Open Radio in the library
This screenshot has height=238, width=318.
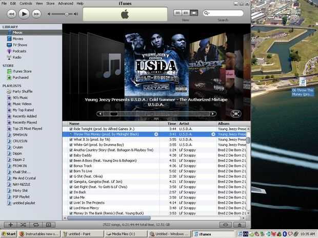(16, 57)
